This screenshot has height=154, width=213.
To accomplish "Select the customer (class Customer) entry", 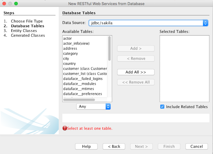I will coord(85,69).
